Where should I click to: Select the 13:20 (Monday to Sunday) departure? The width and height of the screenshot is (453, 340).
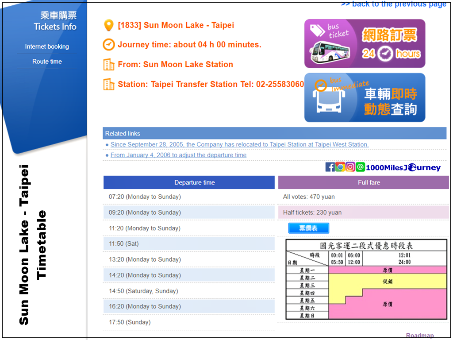189,259
